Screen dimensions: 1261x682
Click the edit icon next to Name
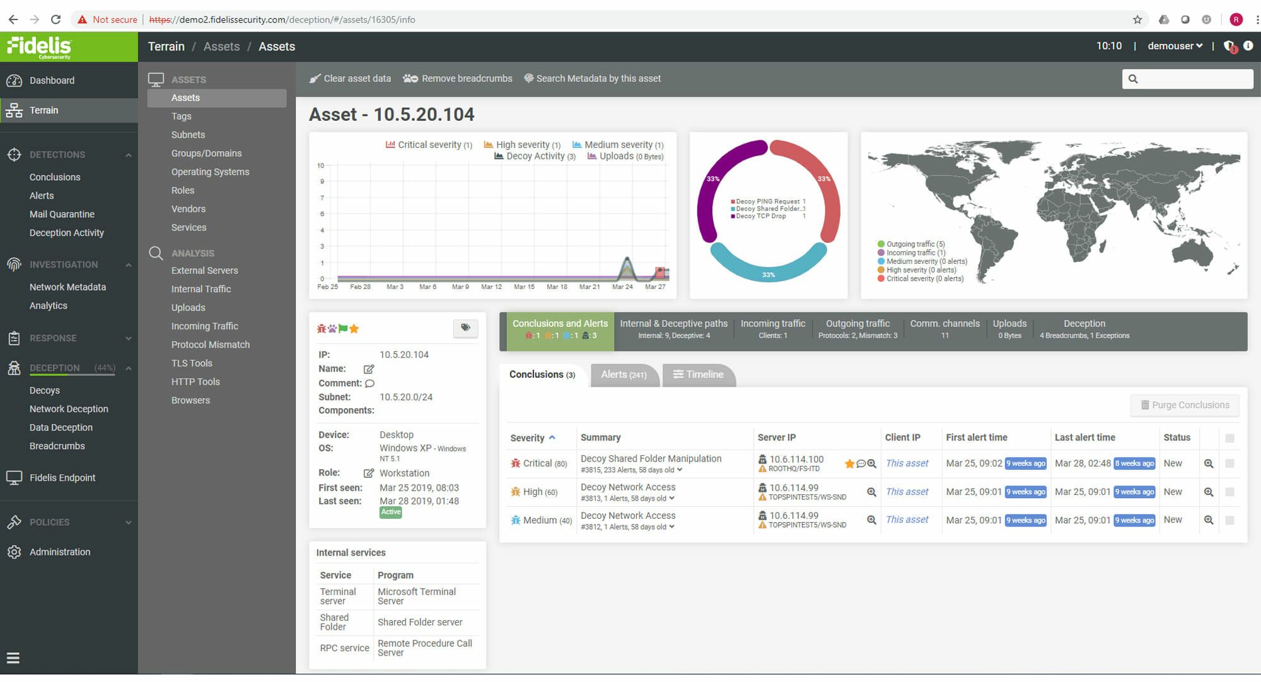tap(369, 369)
